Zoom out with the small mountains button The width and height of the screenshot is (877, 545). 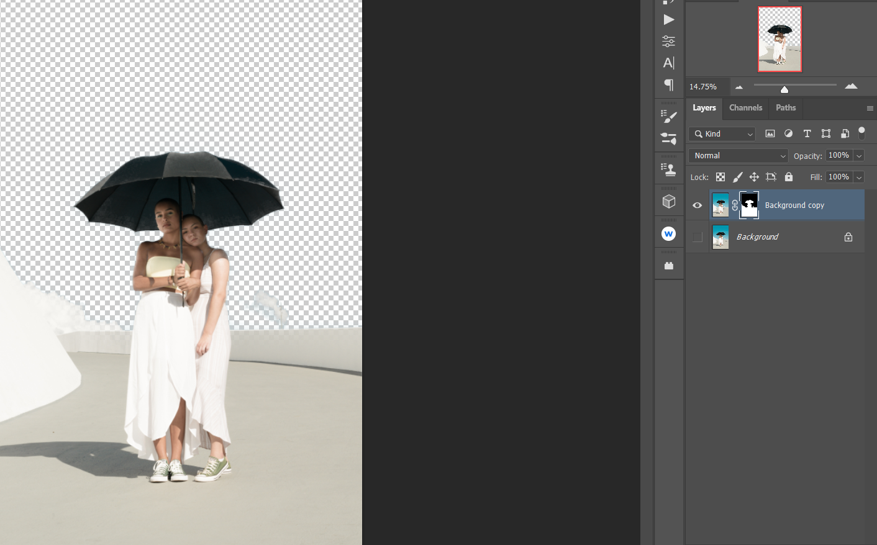click(738, 86)
